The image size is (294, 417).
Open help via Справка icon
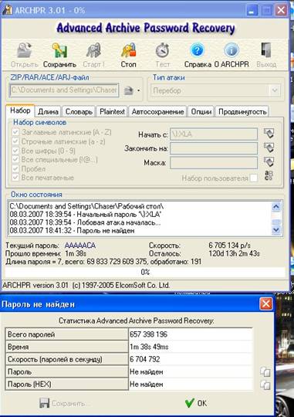(198, 50)
